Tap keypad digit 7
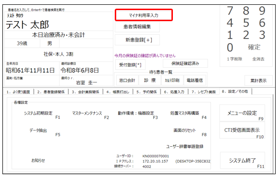The height and width of the screenshot is (179, 279). pyautogui.click(x=230, y=11)
